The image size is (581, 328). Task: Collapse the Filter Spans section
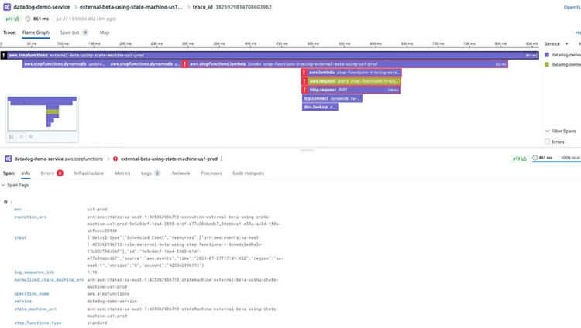(560, 131)
